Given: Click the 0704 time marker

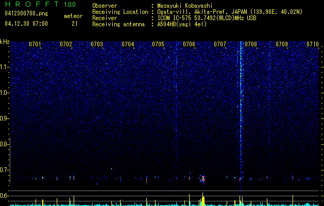Looking at the screenshot, I should tap(128, 44).
